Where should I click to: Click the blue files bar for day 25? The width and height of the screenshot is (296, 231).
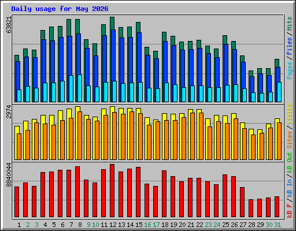pyautogui.click(x=226, y=65)
